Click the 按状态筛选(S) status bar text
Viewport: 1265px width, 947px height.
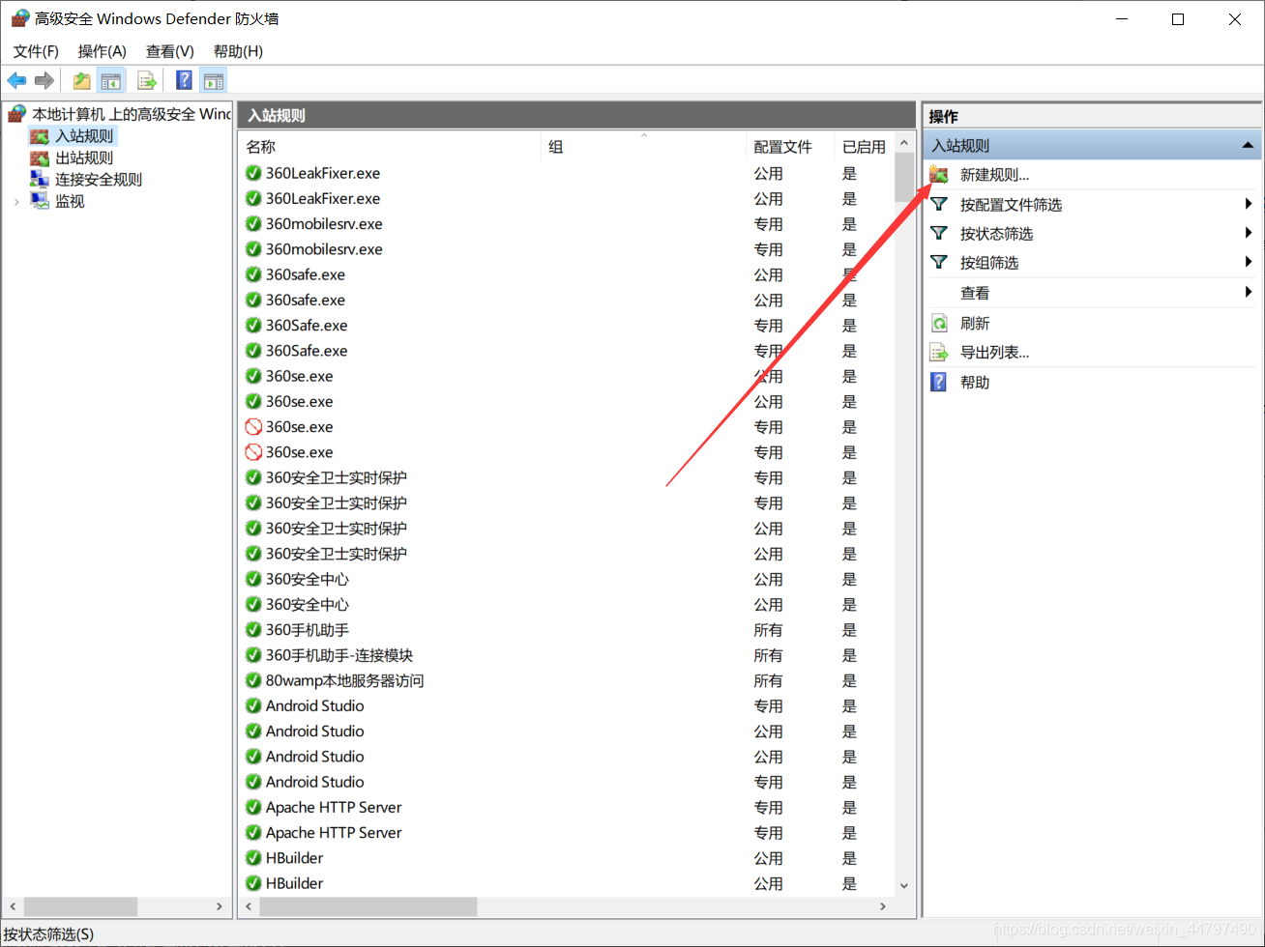pos(49,934)
